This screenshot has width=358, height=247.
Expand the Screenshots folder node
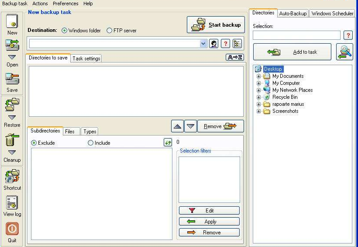tap(258, 111)
